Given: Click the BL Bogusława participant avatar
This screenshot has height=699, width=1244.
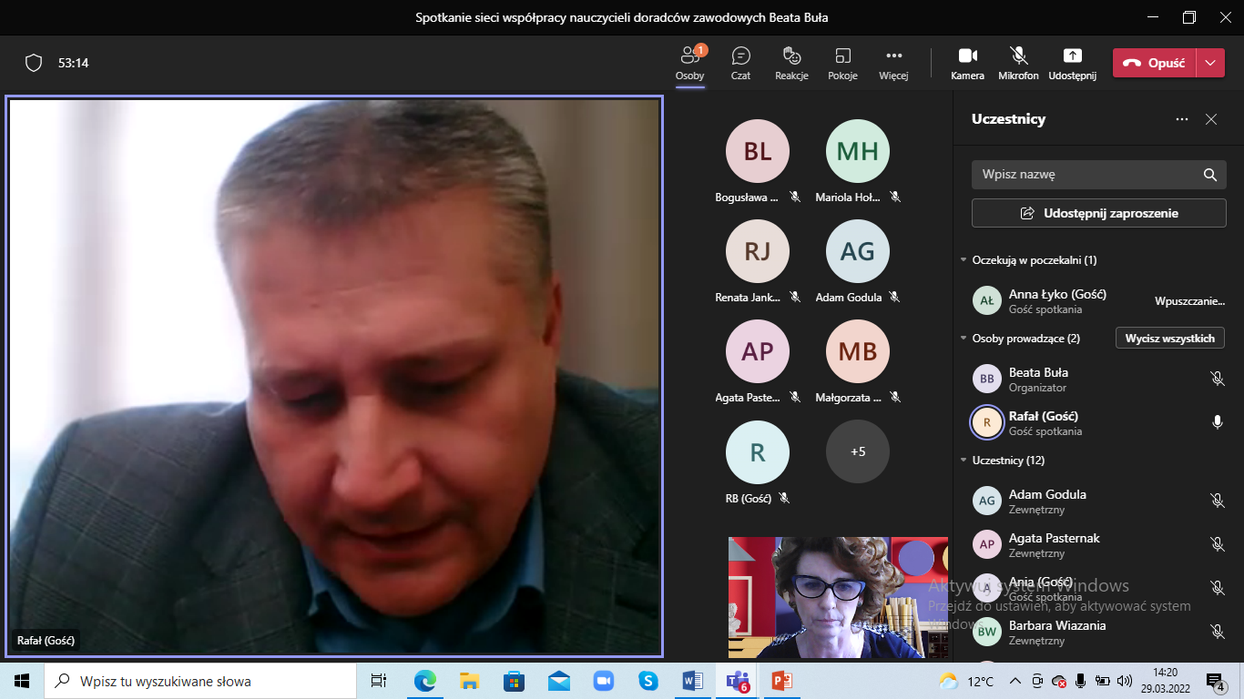Looking at the screenshot, I should click(757, 151).
